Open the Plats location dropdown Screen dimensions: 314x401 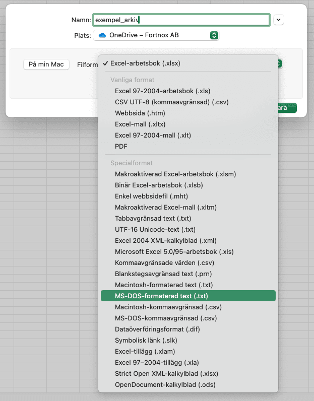coord(156,35)
